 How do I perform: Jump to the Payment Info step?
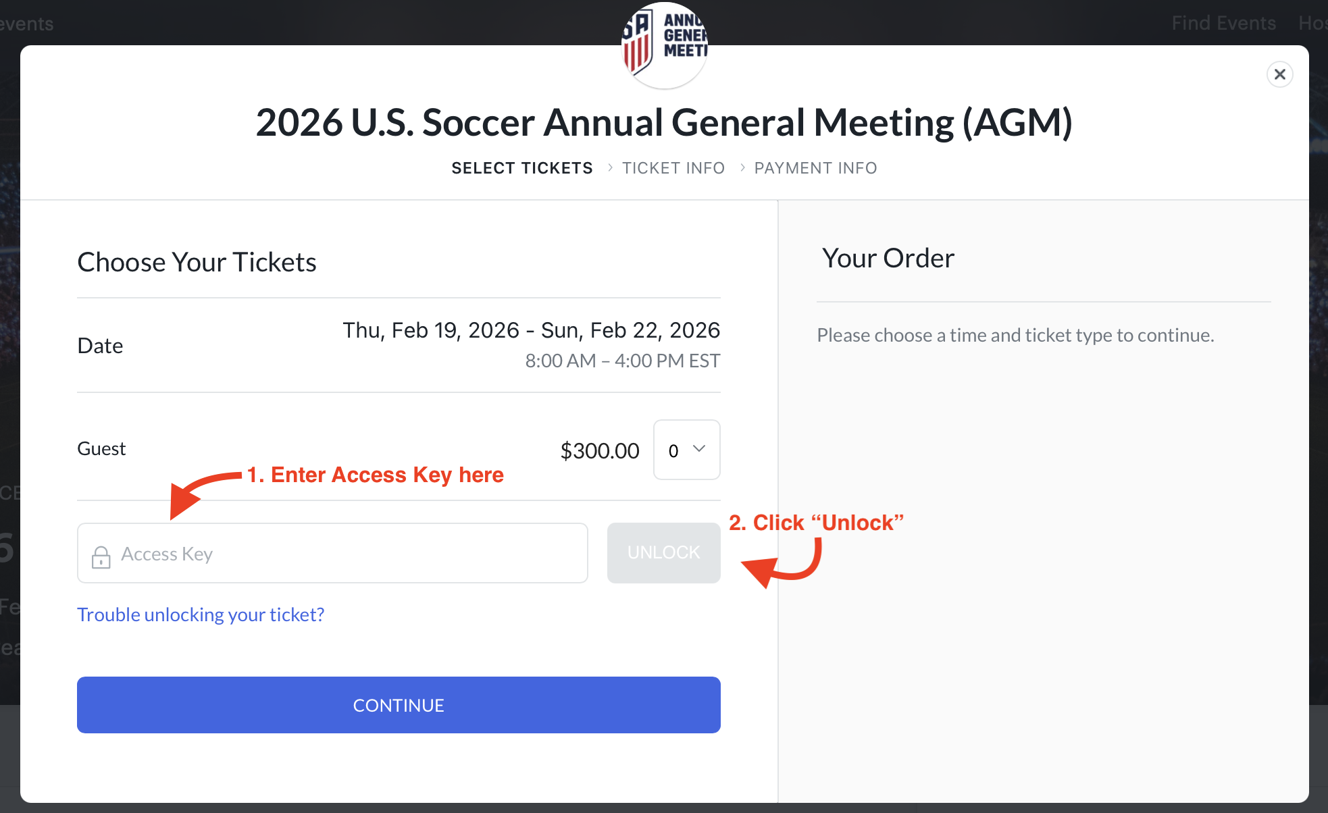tap(815, 168)
